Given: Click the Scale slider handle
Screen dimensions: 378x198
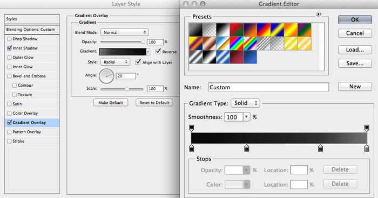Looking at the screenshot, I should [x=127, y=89].
